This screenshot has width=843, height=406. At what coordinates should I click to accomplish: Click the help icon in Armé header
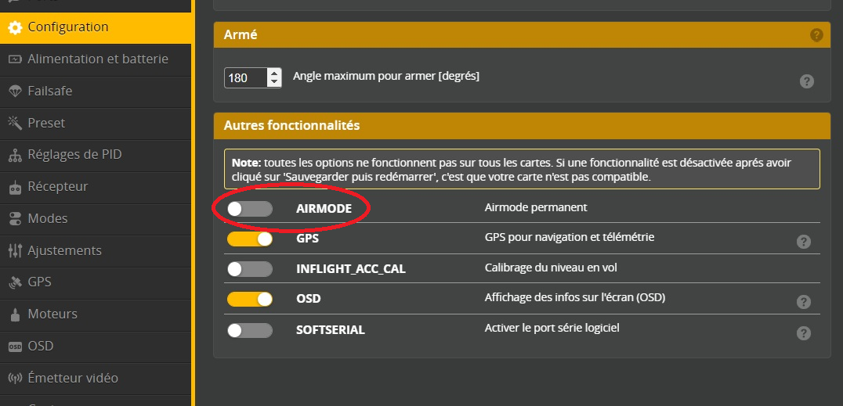816,35
